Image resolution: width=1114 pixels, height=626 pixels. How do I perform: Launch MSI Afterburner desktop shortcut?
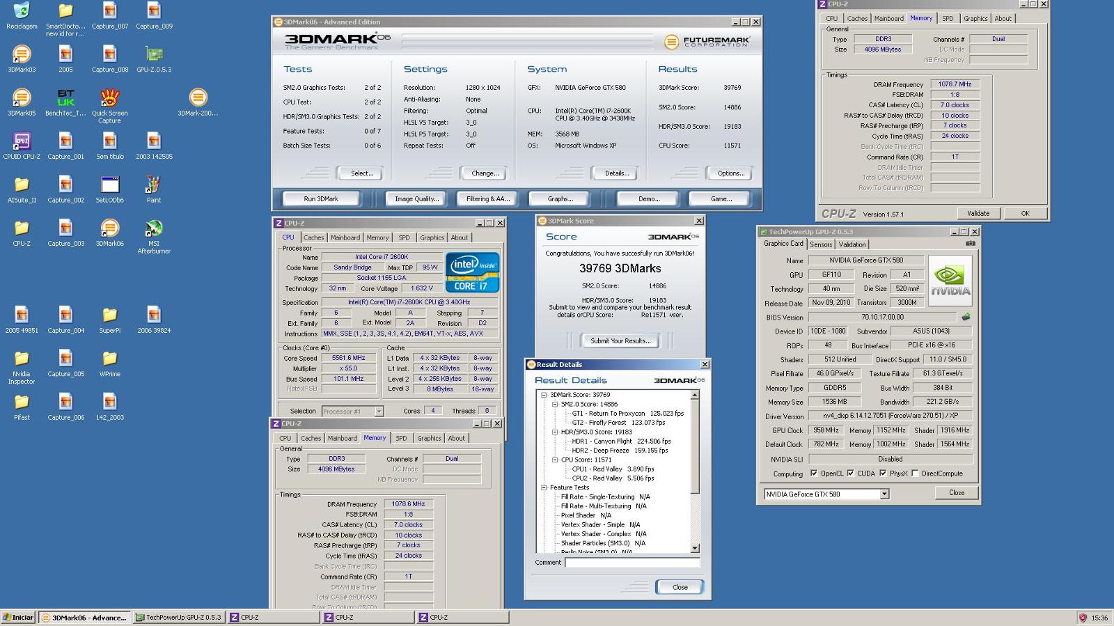coord(154,237)
